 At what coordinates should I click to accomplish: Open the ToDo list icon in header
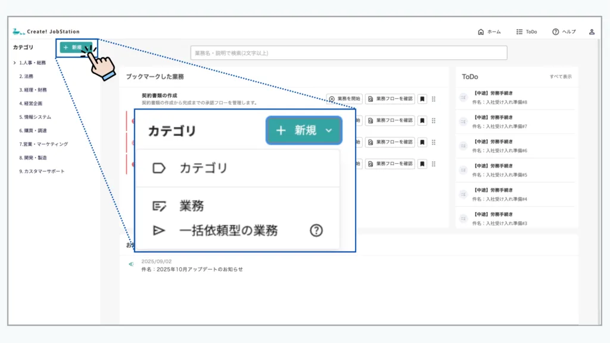(x=519, y=32)
